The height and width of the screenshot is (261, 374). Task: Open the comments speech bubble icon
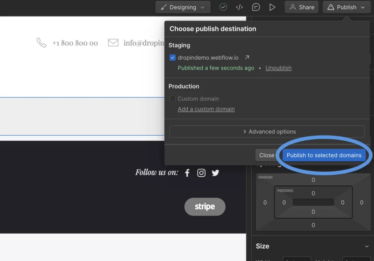256,7
